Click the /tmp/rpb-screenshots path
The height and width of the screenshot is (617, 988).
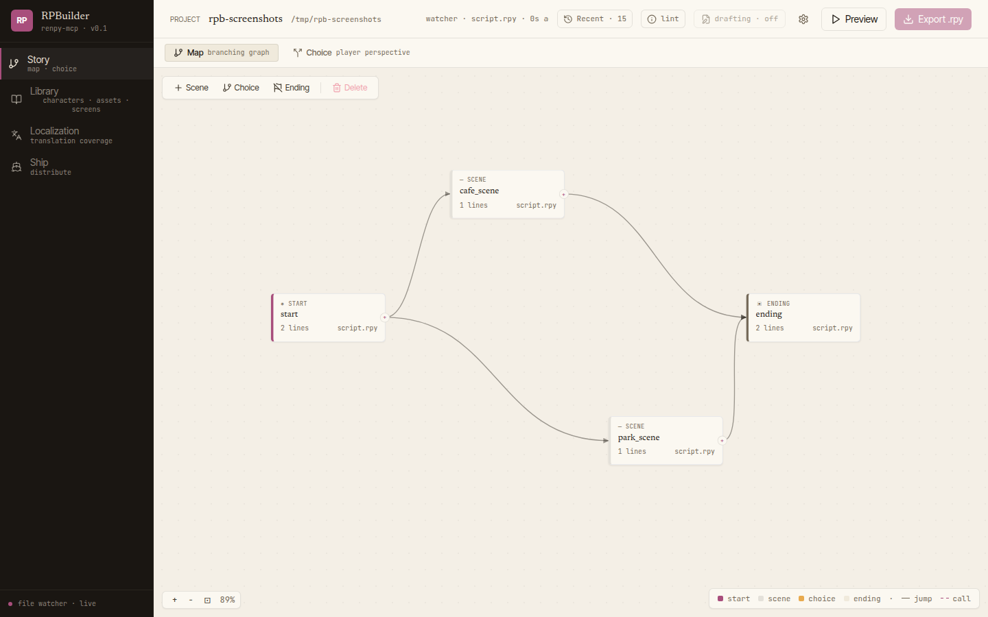click(x=336, y=19)
